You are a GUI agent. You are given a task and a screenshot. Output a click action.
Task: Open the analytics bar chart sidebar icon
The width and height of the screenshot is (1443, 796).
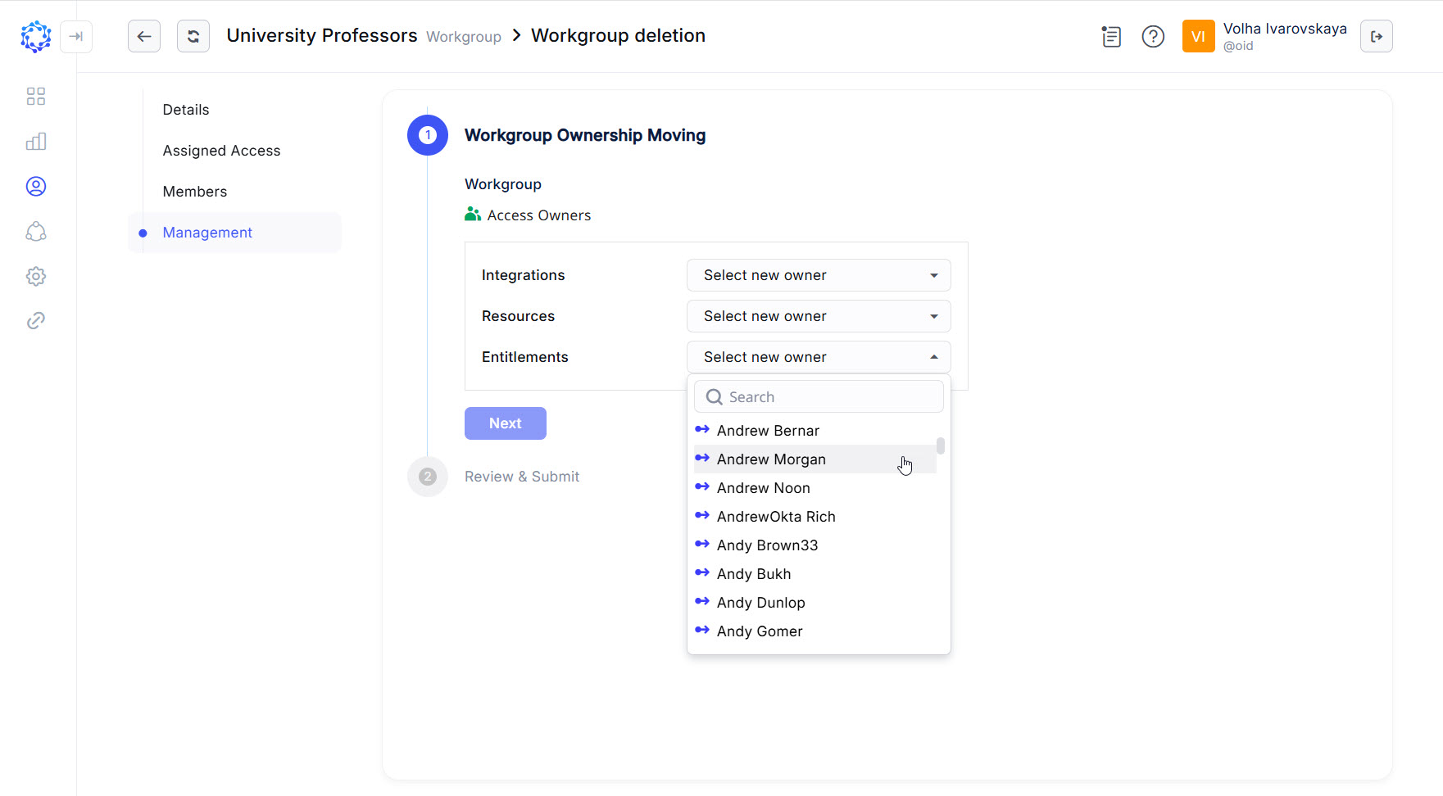pos(36,142)
